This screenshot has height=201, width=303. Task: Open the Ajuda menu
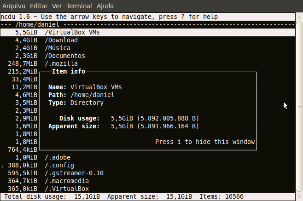[104, 6]
